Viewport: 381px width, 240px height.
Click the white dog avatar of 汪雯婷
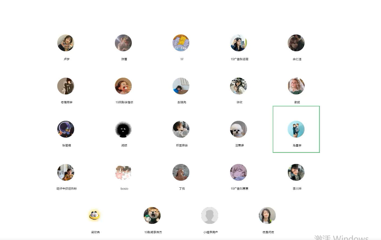click(x=238, y=129)
